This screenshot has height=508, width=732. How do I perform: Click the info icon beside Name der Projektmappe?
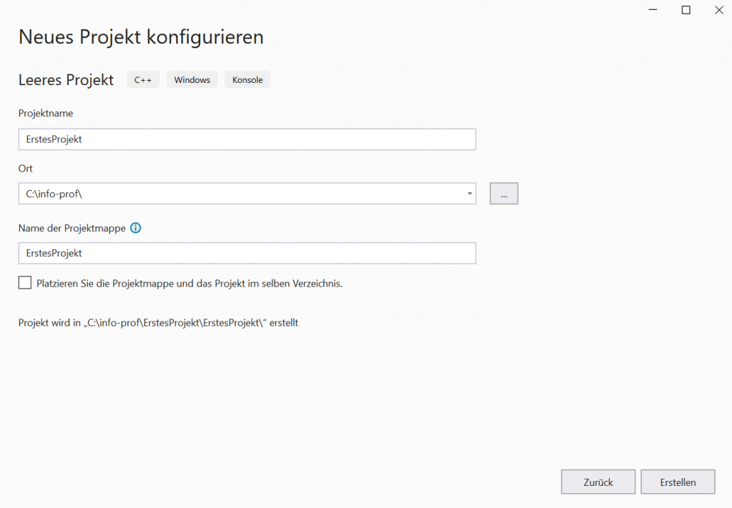click(x=136, y=229)
